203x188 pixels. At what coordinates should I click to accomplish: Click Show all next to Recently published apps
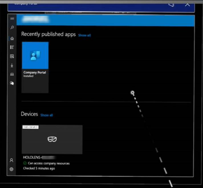[x=84, y=35]
